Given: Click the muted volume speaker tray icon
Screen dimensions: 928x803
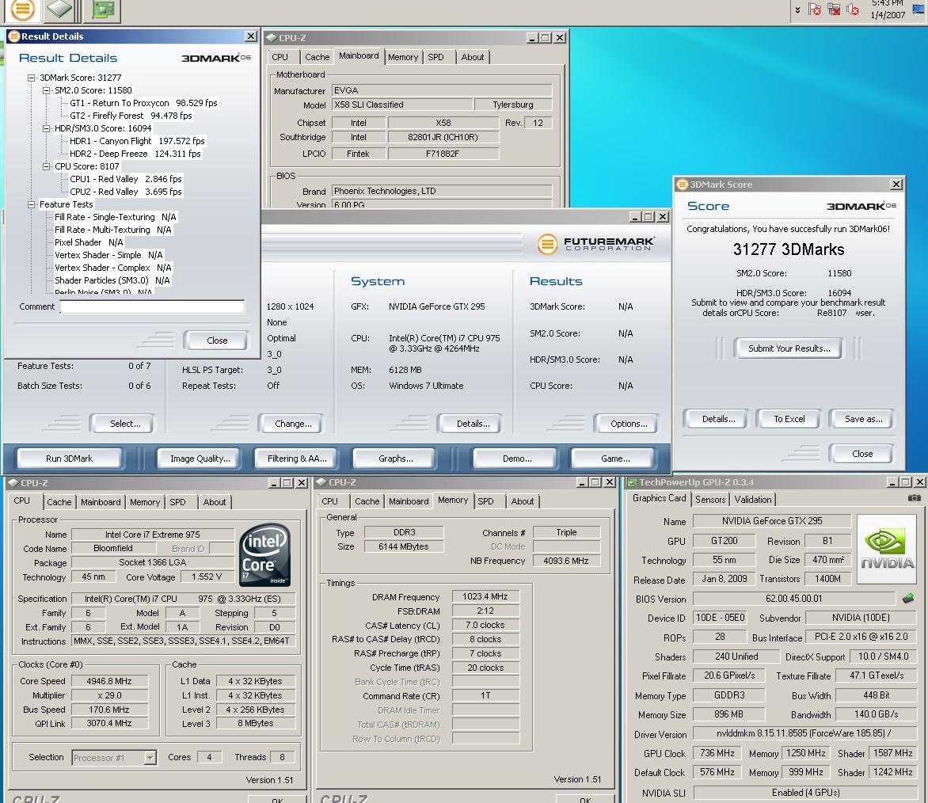Looking at the screenshot, I should point(853,10).
